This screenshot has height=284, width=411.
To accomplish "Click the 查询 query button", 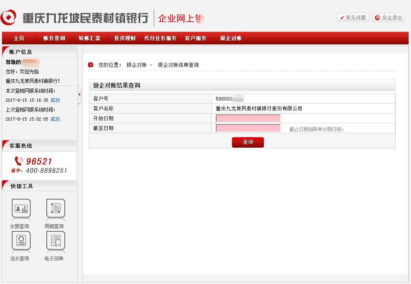I will point(248,142).
